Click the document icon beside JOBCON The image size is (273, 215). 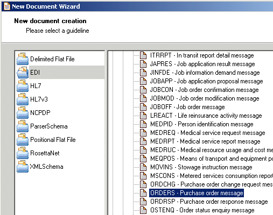(143, 90)
